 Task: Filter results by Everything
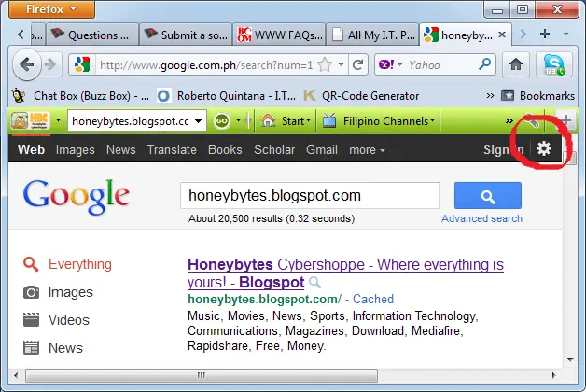click(x=67, y=264)
